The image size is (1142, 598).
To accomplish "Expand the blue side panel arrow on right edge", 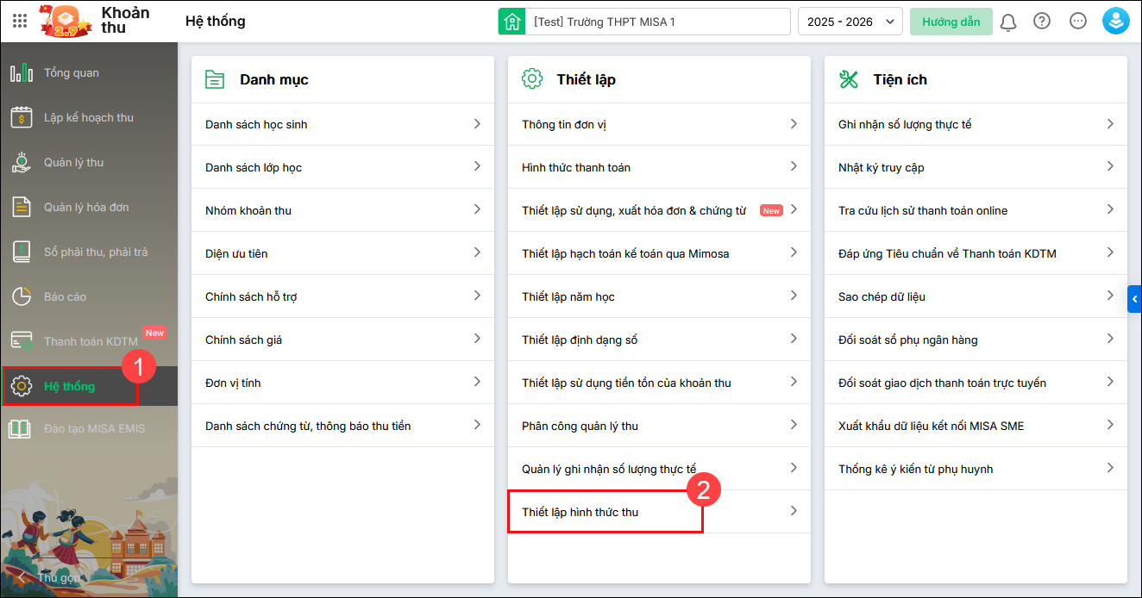I will click(1134, 299).
